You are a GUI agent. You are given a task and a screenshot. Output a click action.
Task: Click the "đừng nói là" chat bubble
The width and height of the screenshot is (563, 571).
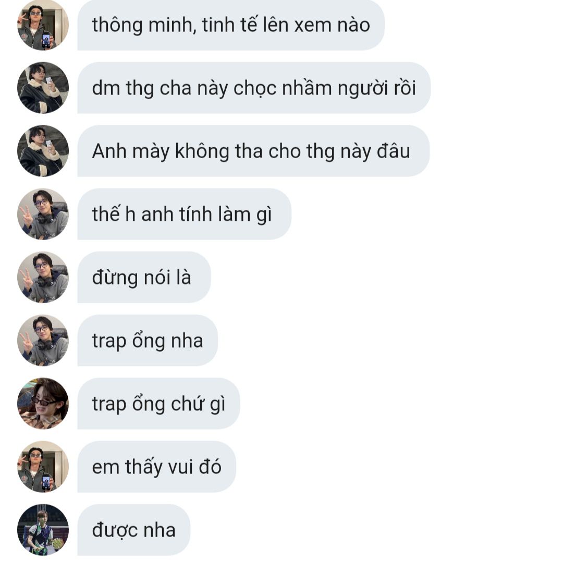pyautogui.click(x=144, y=277)
